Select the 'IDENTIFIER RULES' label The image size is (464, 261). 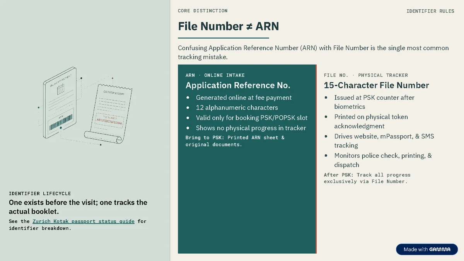click(430, 11)
